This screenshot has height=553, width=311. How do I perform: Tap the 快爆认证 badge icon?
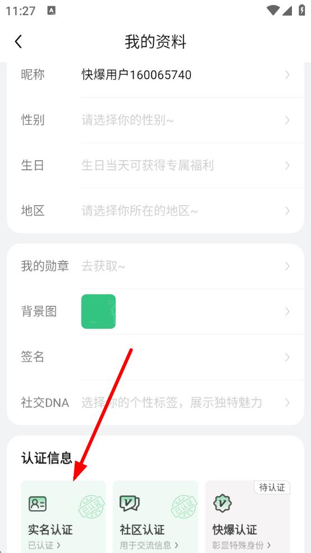222,504
